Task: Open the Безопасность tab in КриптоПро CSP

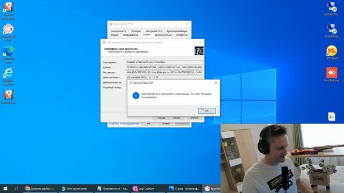Action: click(x=119, y=31)
